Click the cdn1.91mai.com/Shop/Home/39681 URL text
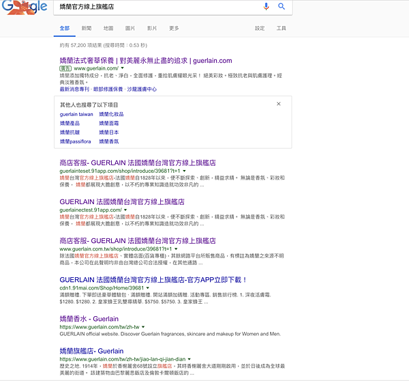409x381 pixels. coord(102,288)
